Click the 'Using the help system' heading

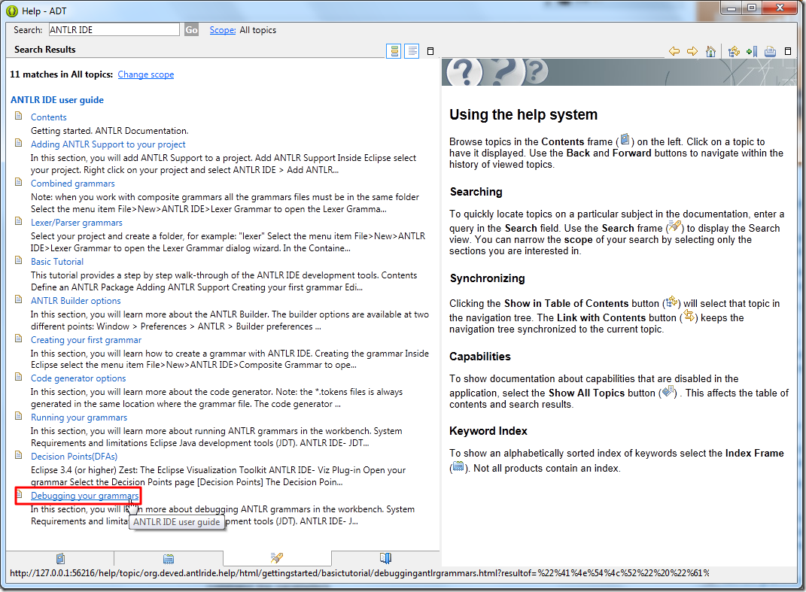[x=523, y=114]
